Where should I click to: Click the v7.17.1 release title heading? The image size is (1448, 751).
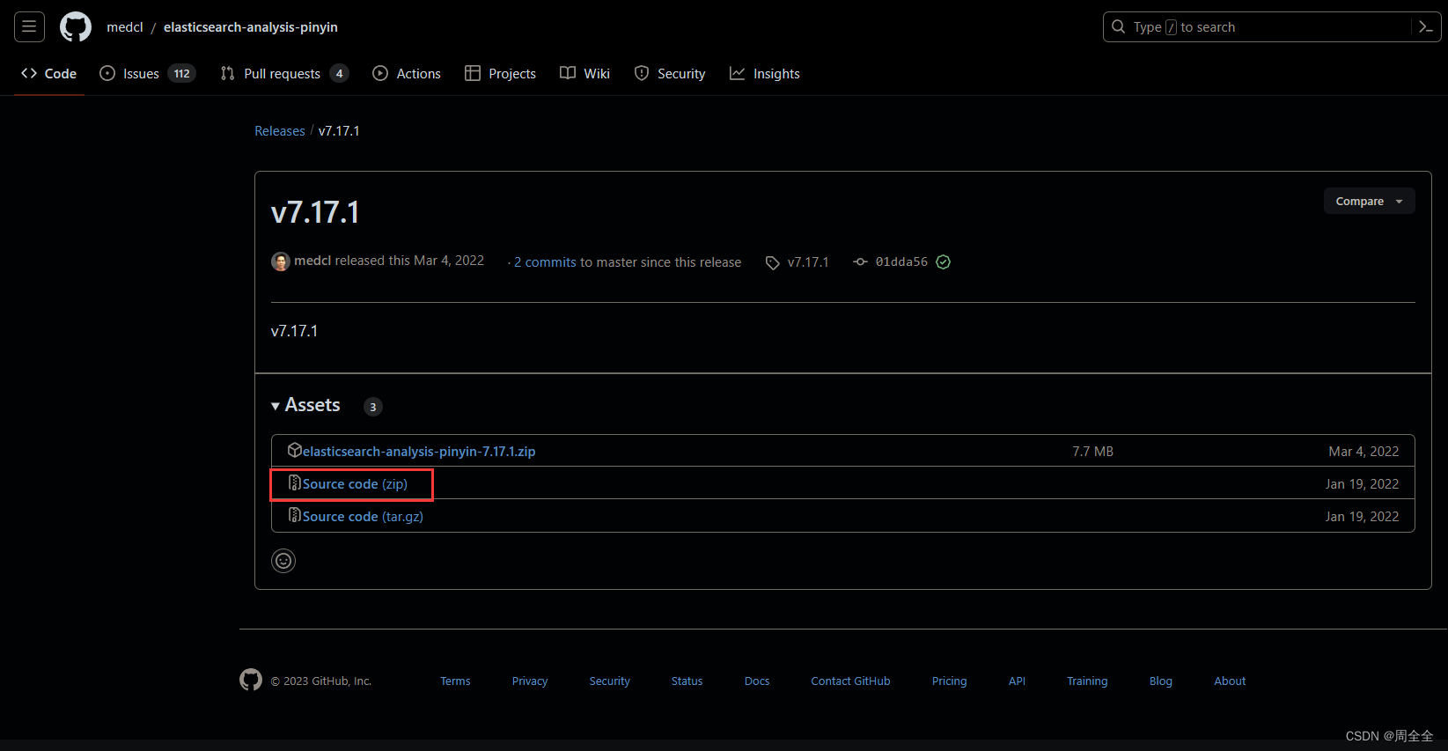click(x=315, y=212)
